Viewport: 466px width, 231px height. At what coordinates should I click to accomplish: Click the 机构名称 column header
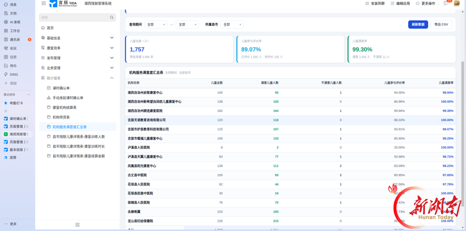click(x=133, y=83)
